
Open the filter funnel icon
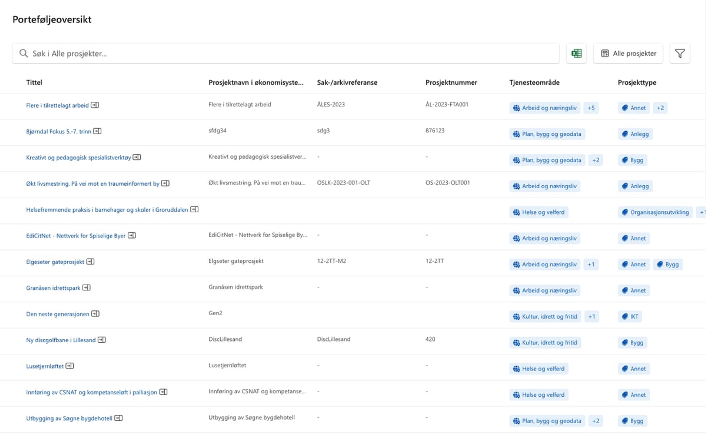click(680, 53)
